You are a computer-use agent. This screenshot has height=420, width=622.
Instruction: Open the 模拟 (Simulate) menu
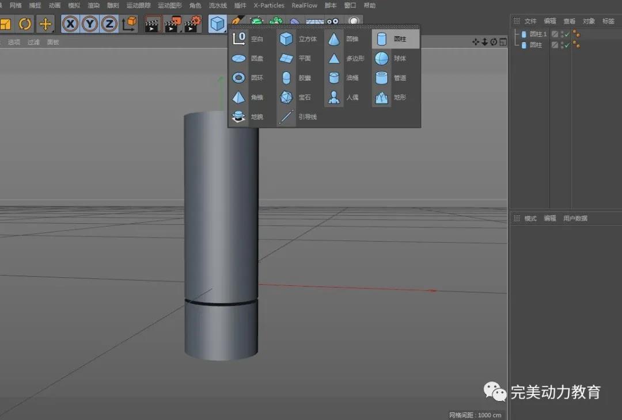tap(74, 5)
